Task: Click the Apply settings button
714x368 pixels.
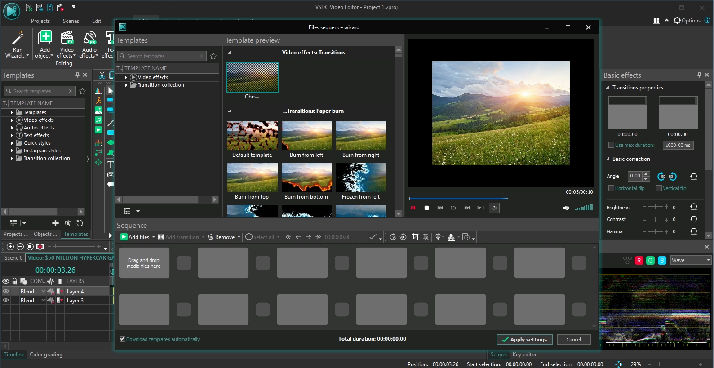Action: [x=524, y=340]
